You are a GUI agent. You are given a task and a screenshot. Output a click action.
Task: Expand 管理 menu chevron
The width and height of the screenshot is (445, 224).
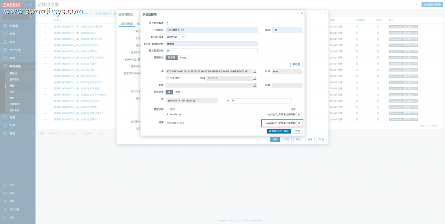click(32, 133)
